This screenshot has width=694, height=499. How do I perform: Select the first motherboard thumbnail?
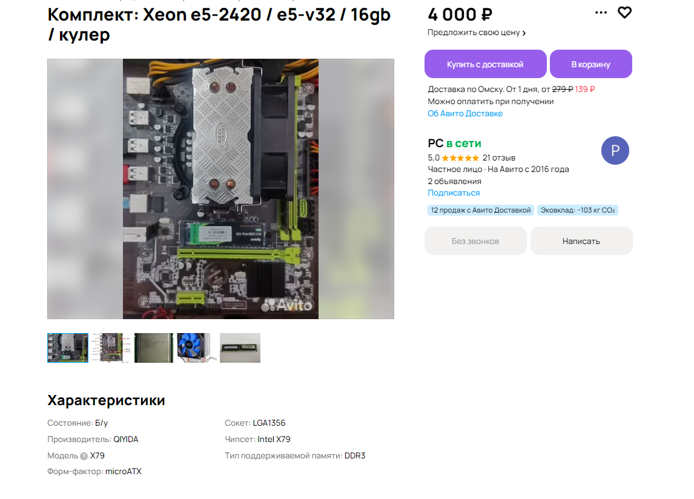coord(68,348)
